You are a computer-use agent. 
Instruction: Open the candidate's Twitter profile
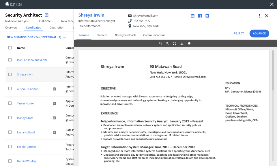point(207,16)
